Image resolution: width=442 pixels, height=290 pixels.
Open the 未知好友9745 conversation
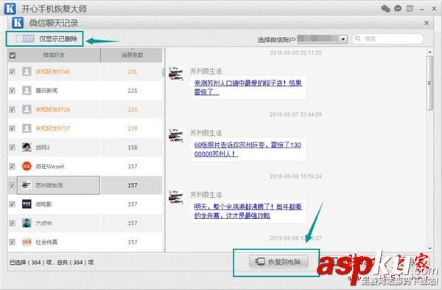pyautogui.click(x=53, y=72)
